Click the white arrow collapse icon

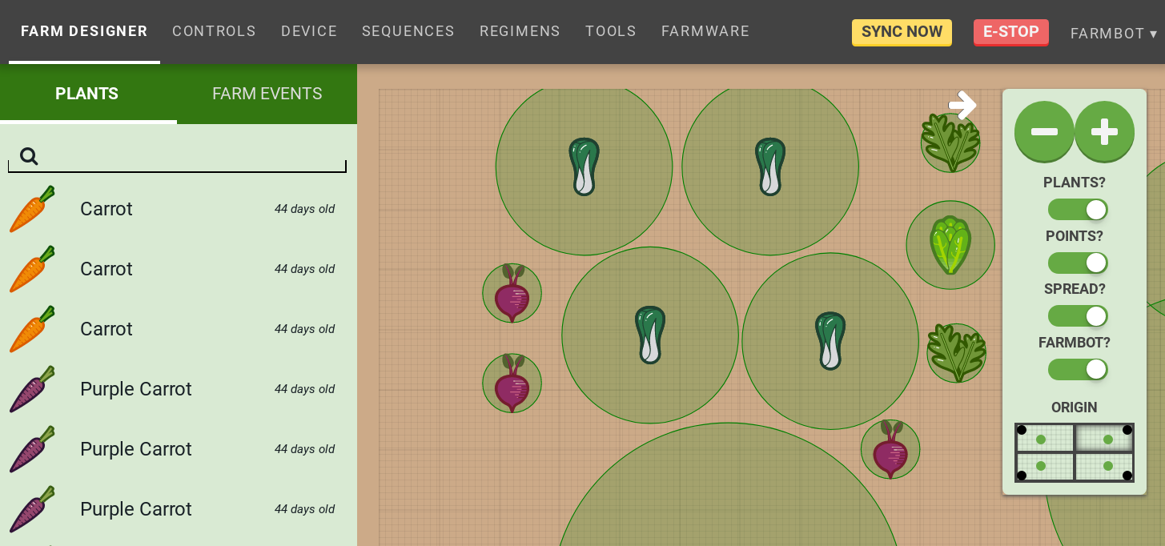962,105
